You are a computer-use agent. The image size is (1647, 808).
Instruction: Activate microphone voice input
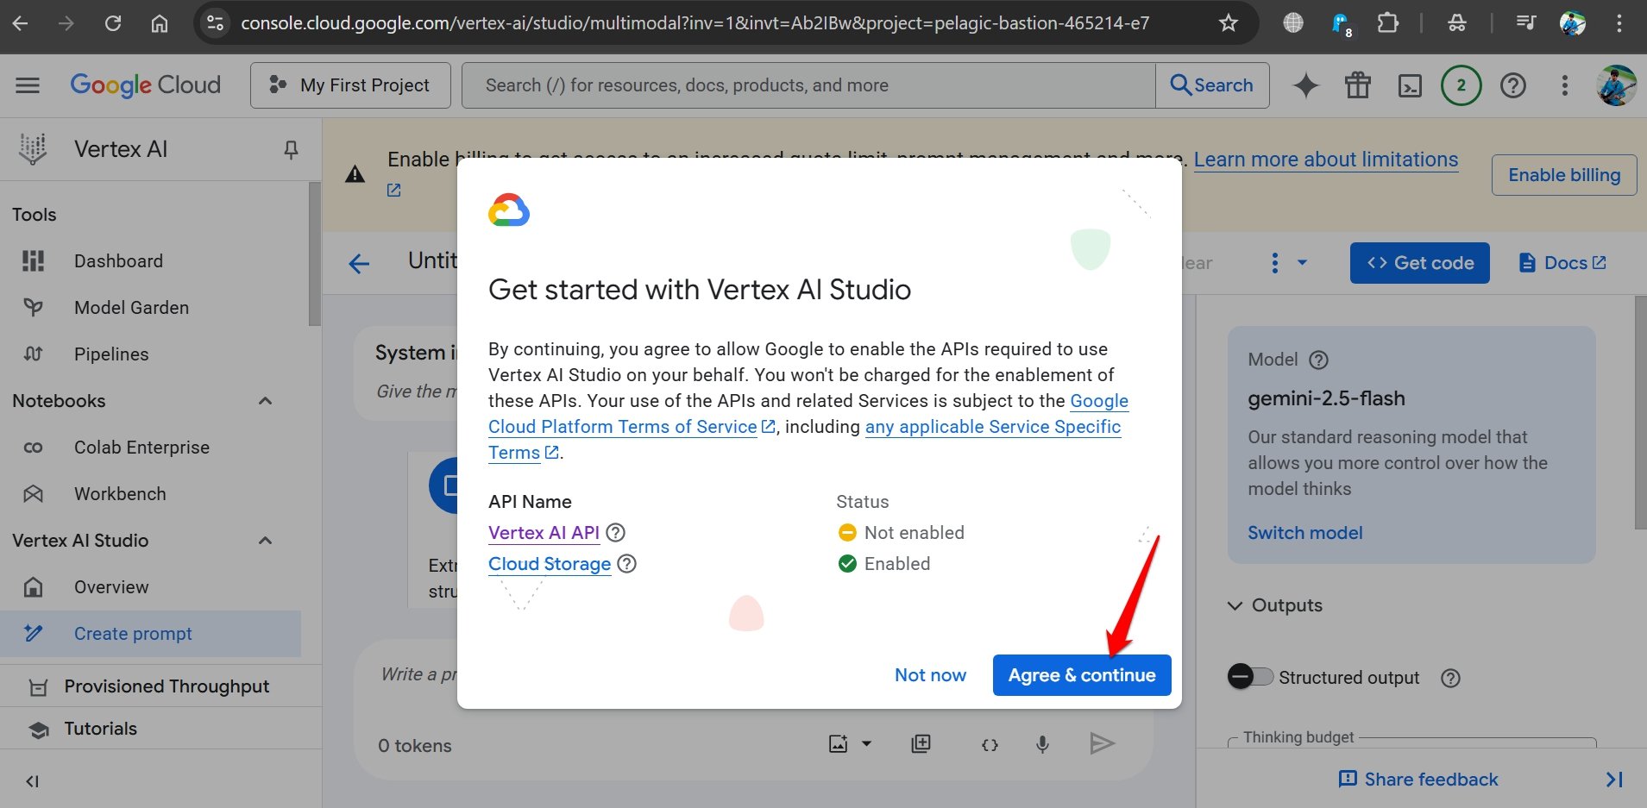(1042, 743)
